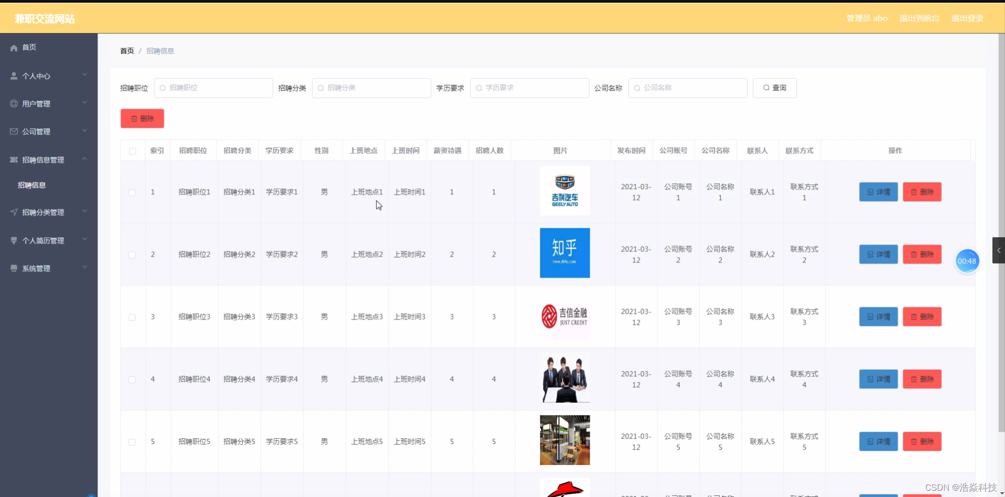
Task: Collapse the 招聘信息管理 submenu
Action: click(x=84, y=159)
